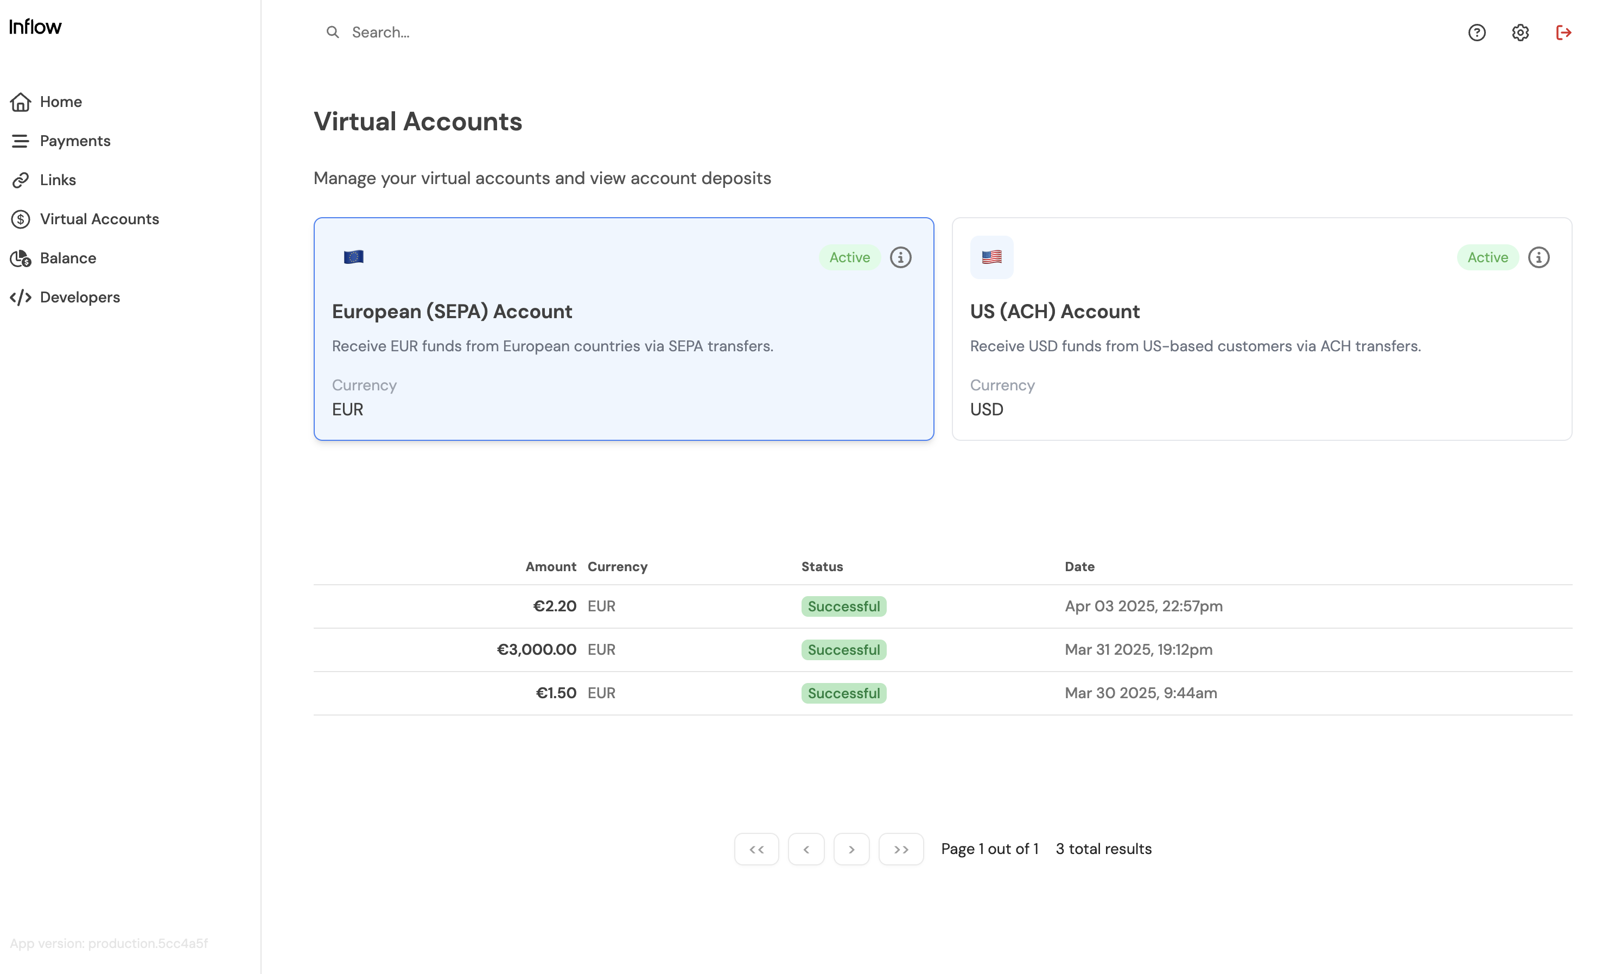1615x974 pixels.
Task: Open US ACH account info icon
Action: click(1538, 257)
